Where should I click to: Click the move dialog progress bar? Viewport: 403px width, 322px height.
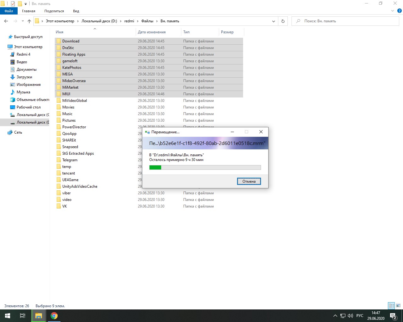205,168
